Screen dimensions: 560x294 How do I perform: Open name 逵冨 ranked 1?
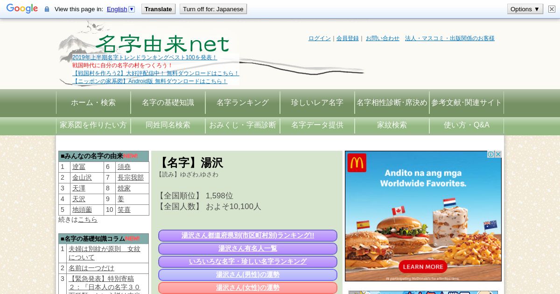click(79, 167)
